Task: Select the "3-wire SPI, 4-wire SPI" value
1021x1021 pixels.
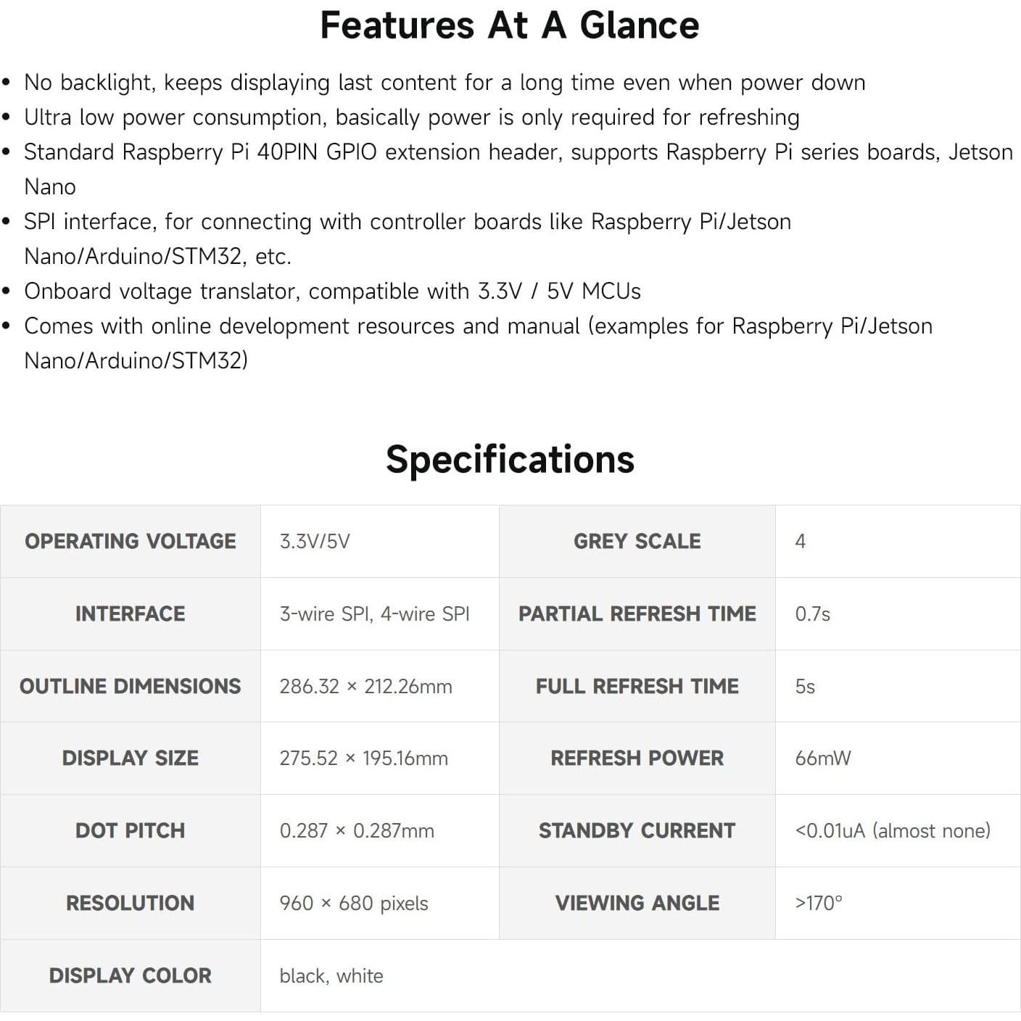Action: 374,614
